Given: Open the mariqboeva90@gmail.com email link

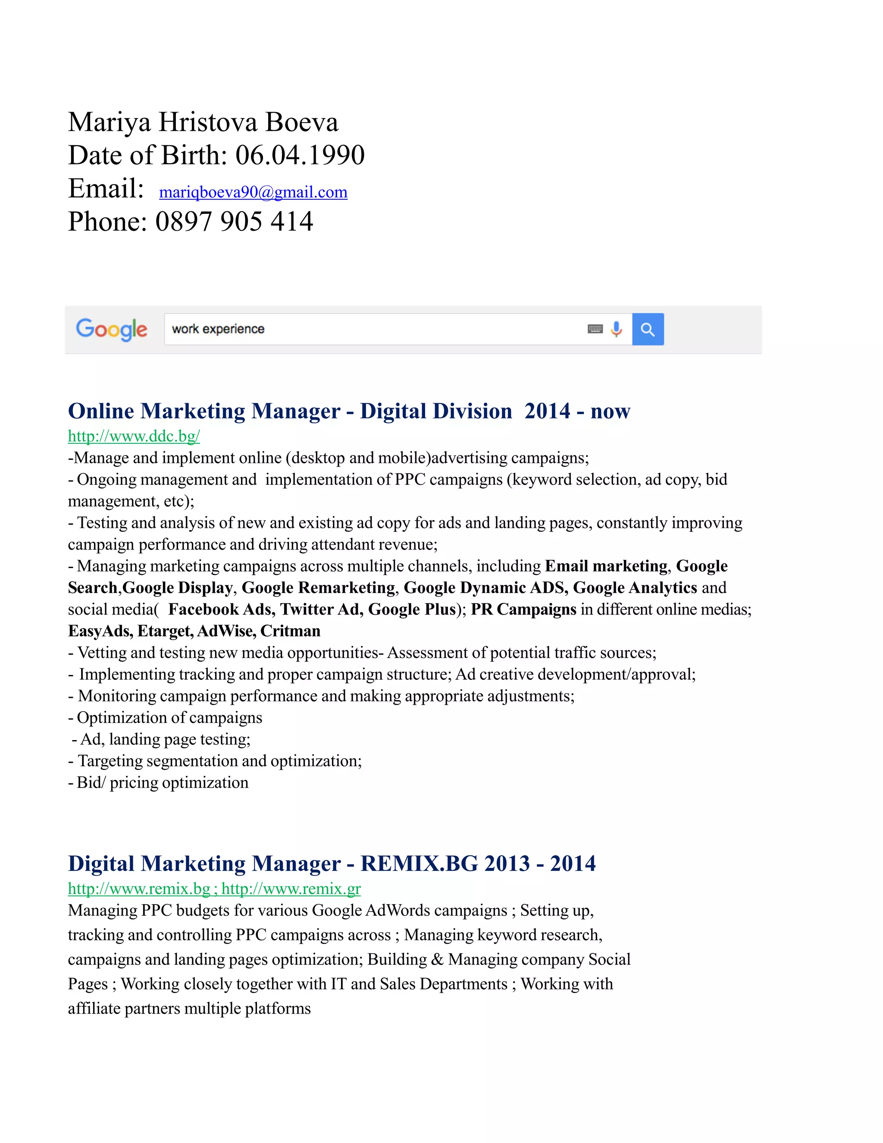Looking at the screenshot, I should (x=253, y=192).
